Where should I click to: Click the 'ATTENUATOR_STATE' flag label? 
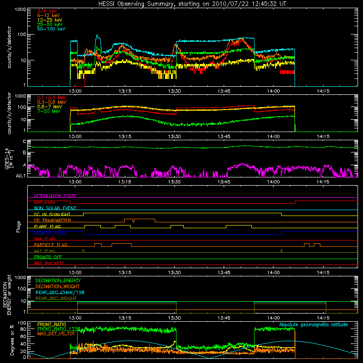[x=55, y=196]
